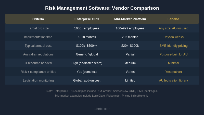
Task: Click the 'SME-friendly pricing' cell
Action: [174, 46]
